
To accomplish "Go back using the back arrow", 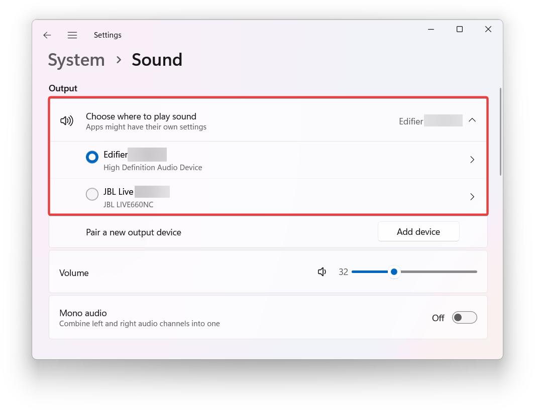I will (47, 35).
